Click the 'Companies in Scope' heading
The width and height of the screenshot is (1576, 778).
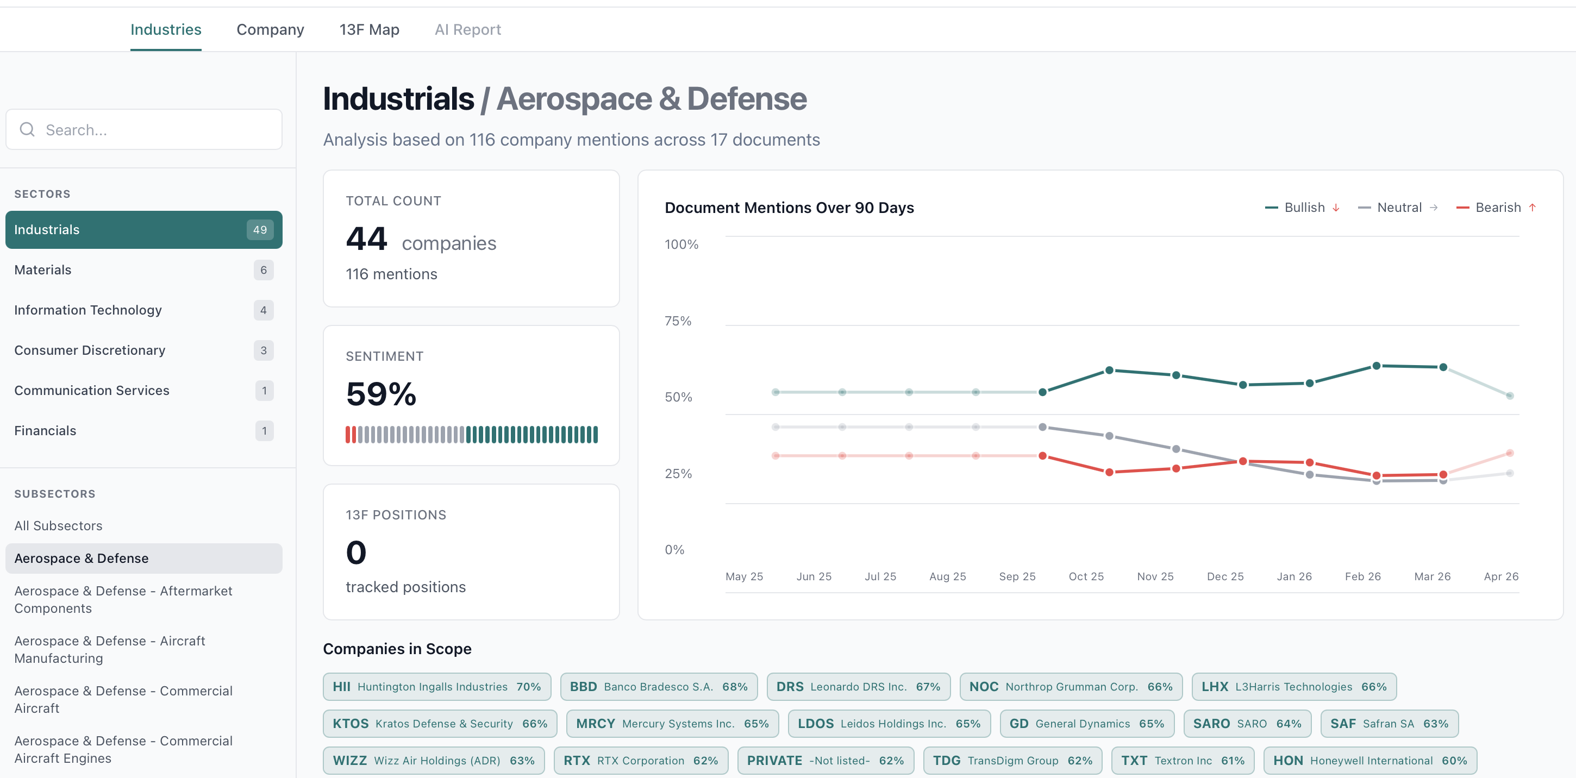[397, 649]
